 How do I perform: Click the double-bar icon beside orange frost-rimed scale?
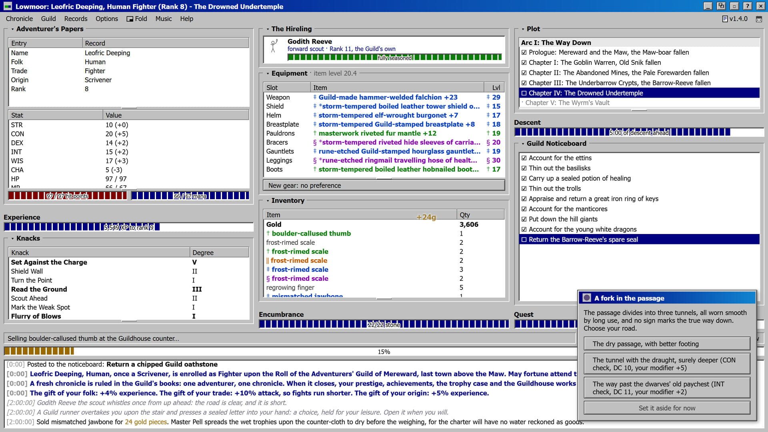click(268, 260)
